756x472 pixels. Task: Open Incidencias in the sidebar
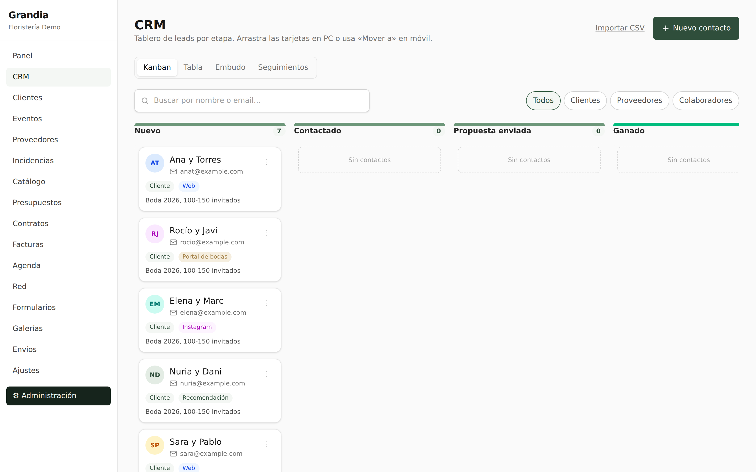59,161
